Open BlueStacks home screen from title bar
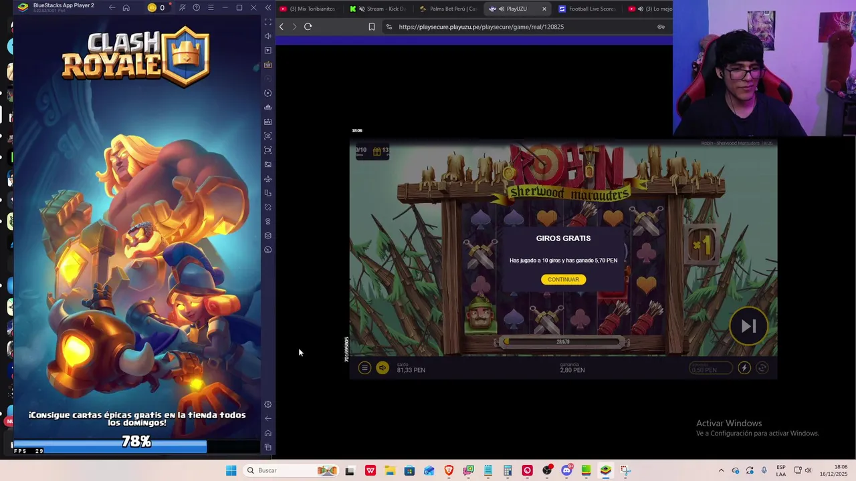The image size is (856, 481). tap(126, 7)
